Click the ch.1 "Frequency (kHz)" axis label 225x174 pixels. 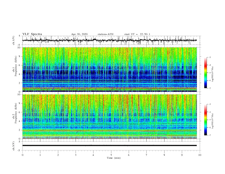(16, 66)
